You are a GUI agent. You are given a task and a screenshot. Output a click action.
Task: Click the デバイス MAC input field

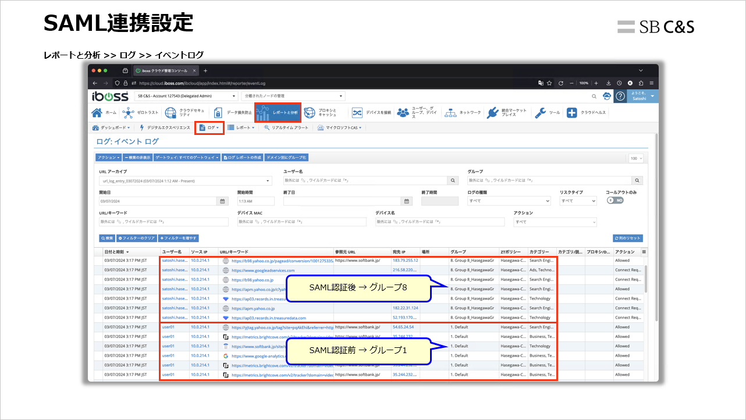301,222
